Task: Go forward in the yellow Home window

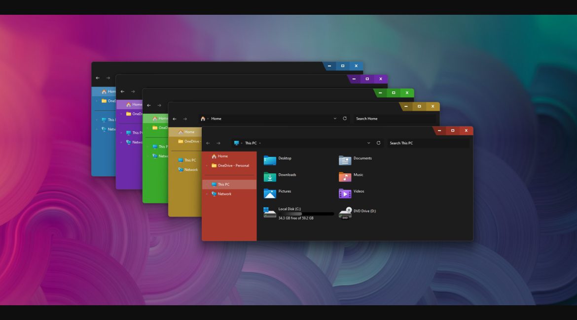Action: point(185,119)
